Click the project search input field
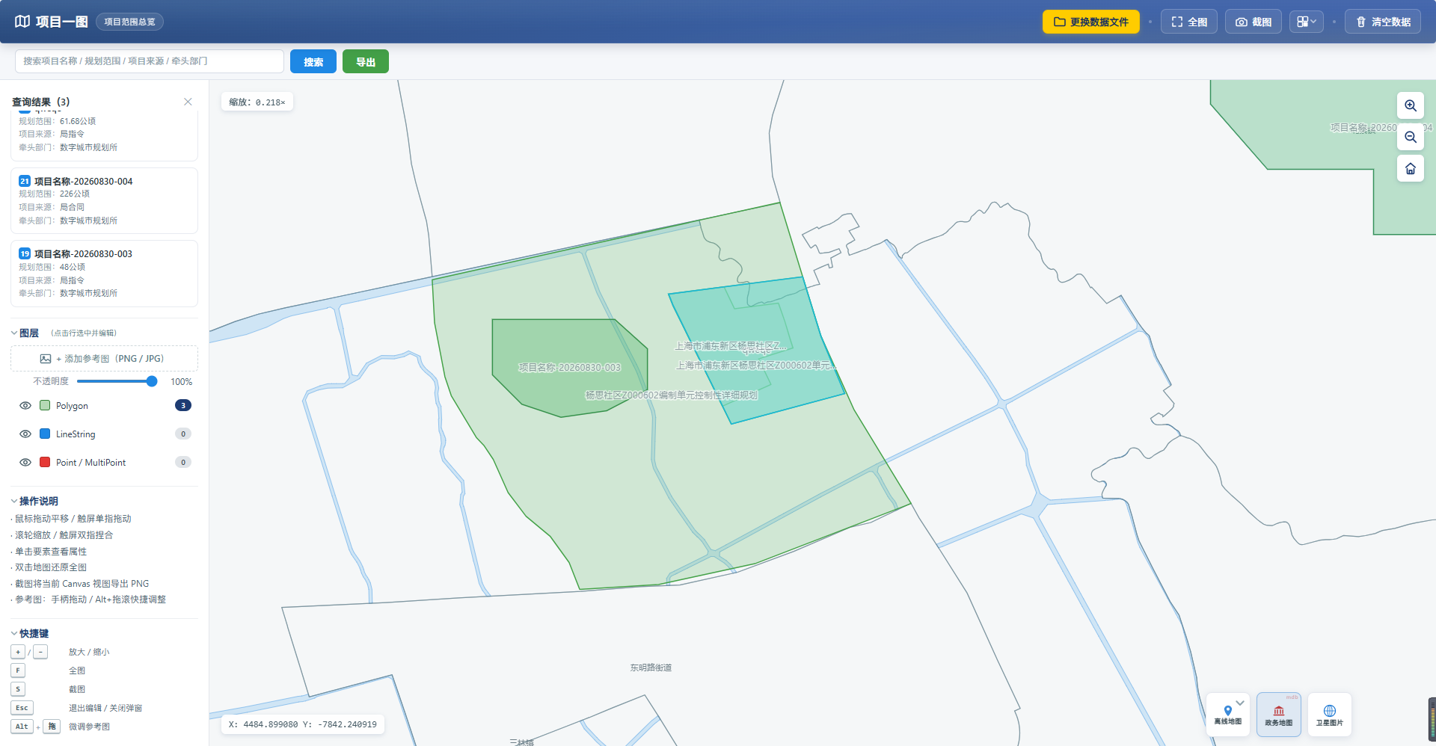Viewport: 1436px width, 746px height. pyautogui.click(x=150, y=61)
